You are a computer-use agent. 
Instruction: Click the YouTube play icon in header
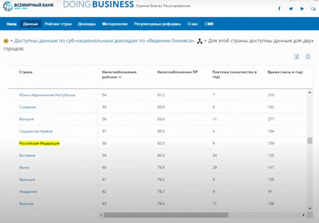303,9
